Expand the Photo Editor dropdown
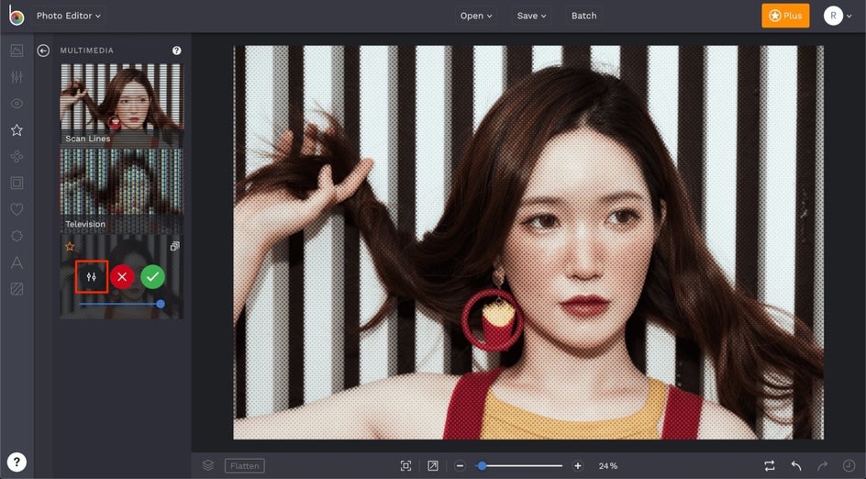 69,16
